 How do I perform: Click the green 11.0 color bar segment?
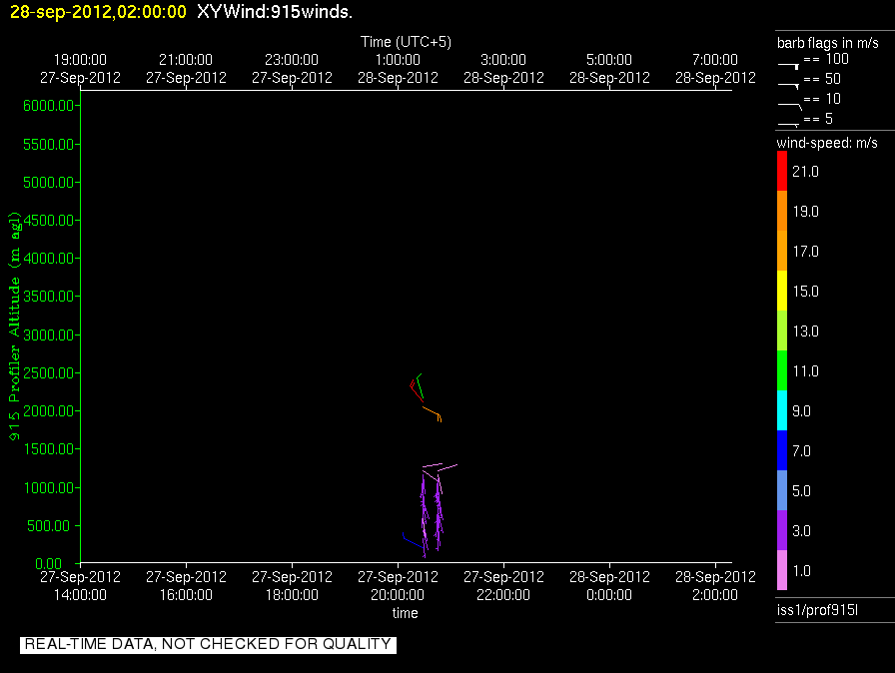tap(782, 370)
